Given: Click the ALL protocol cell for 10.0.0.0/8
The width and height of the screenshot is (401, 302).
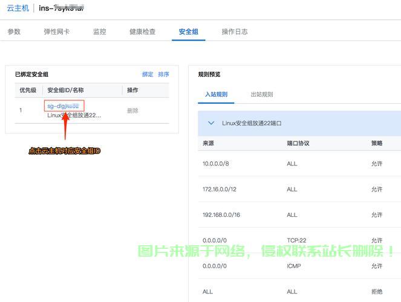Looking at the screenshot, I should [x=292, y=164].
